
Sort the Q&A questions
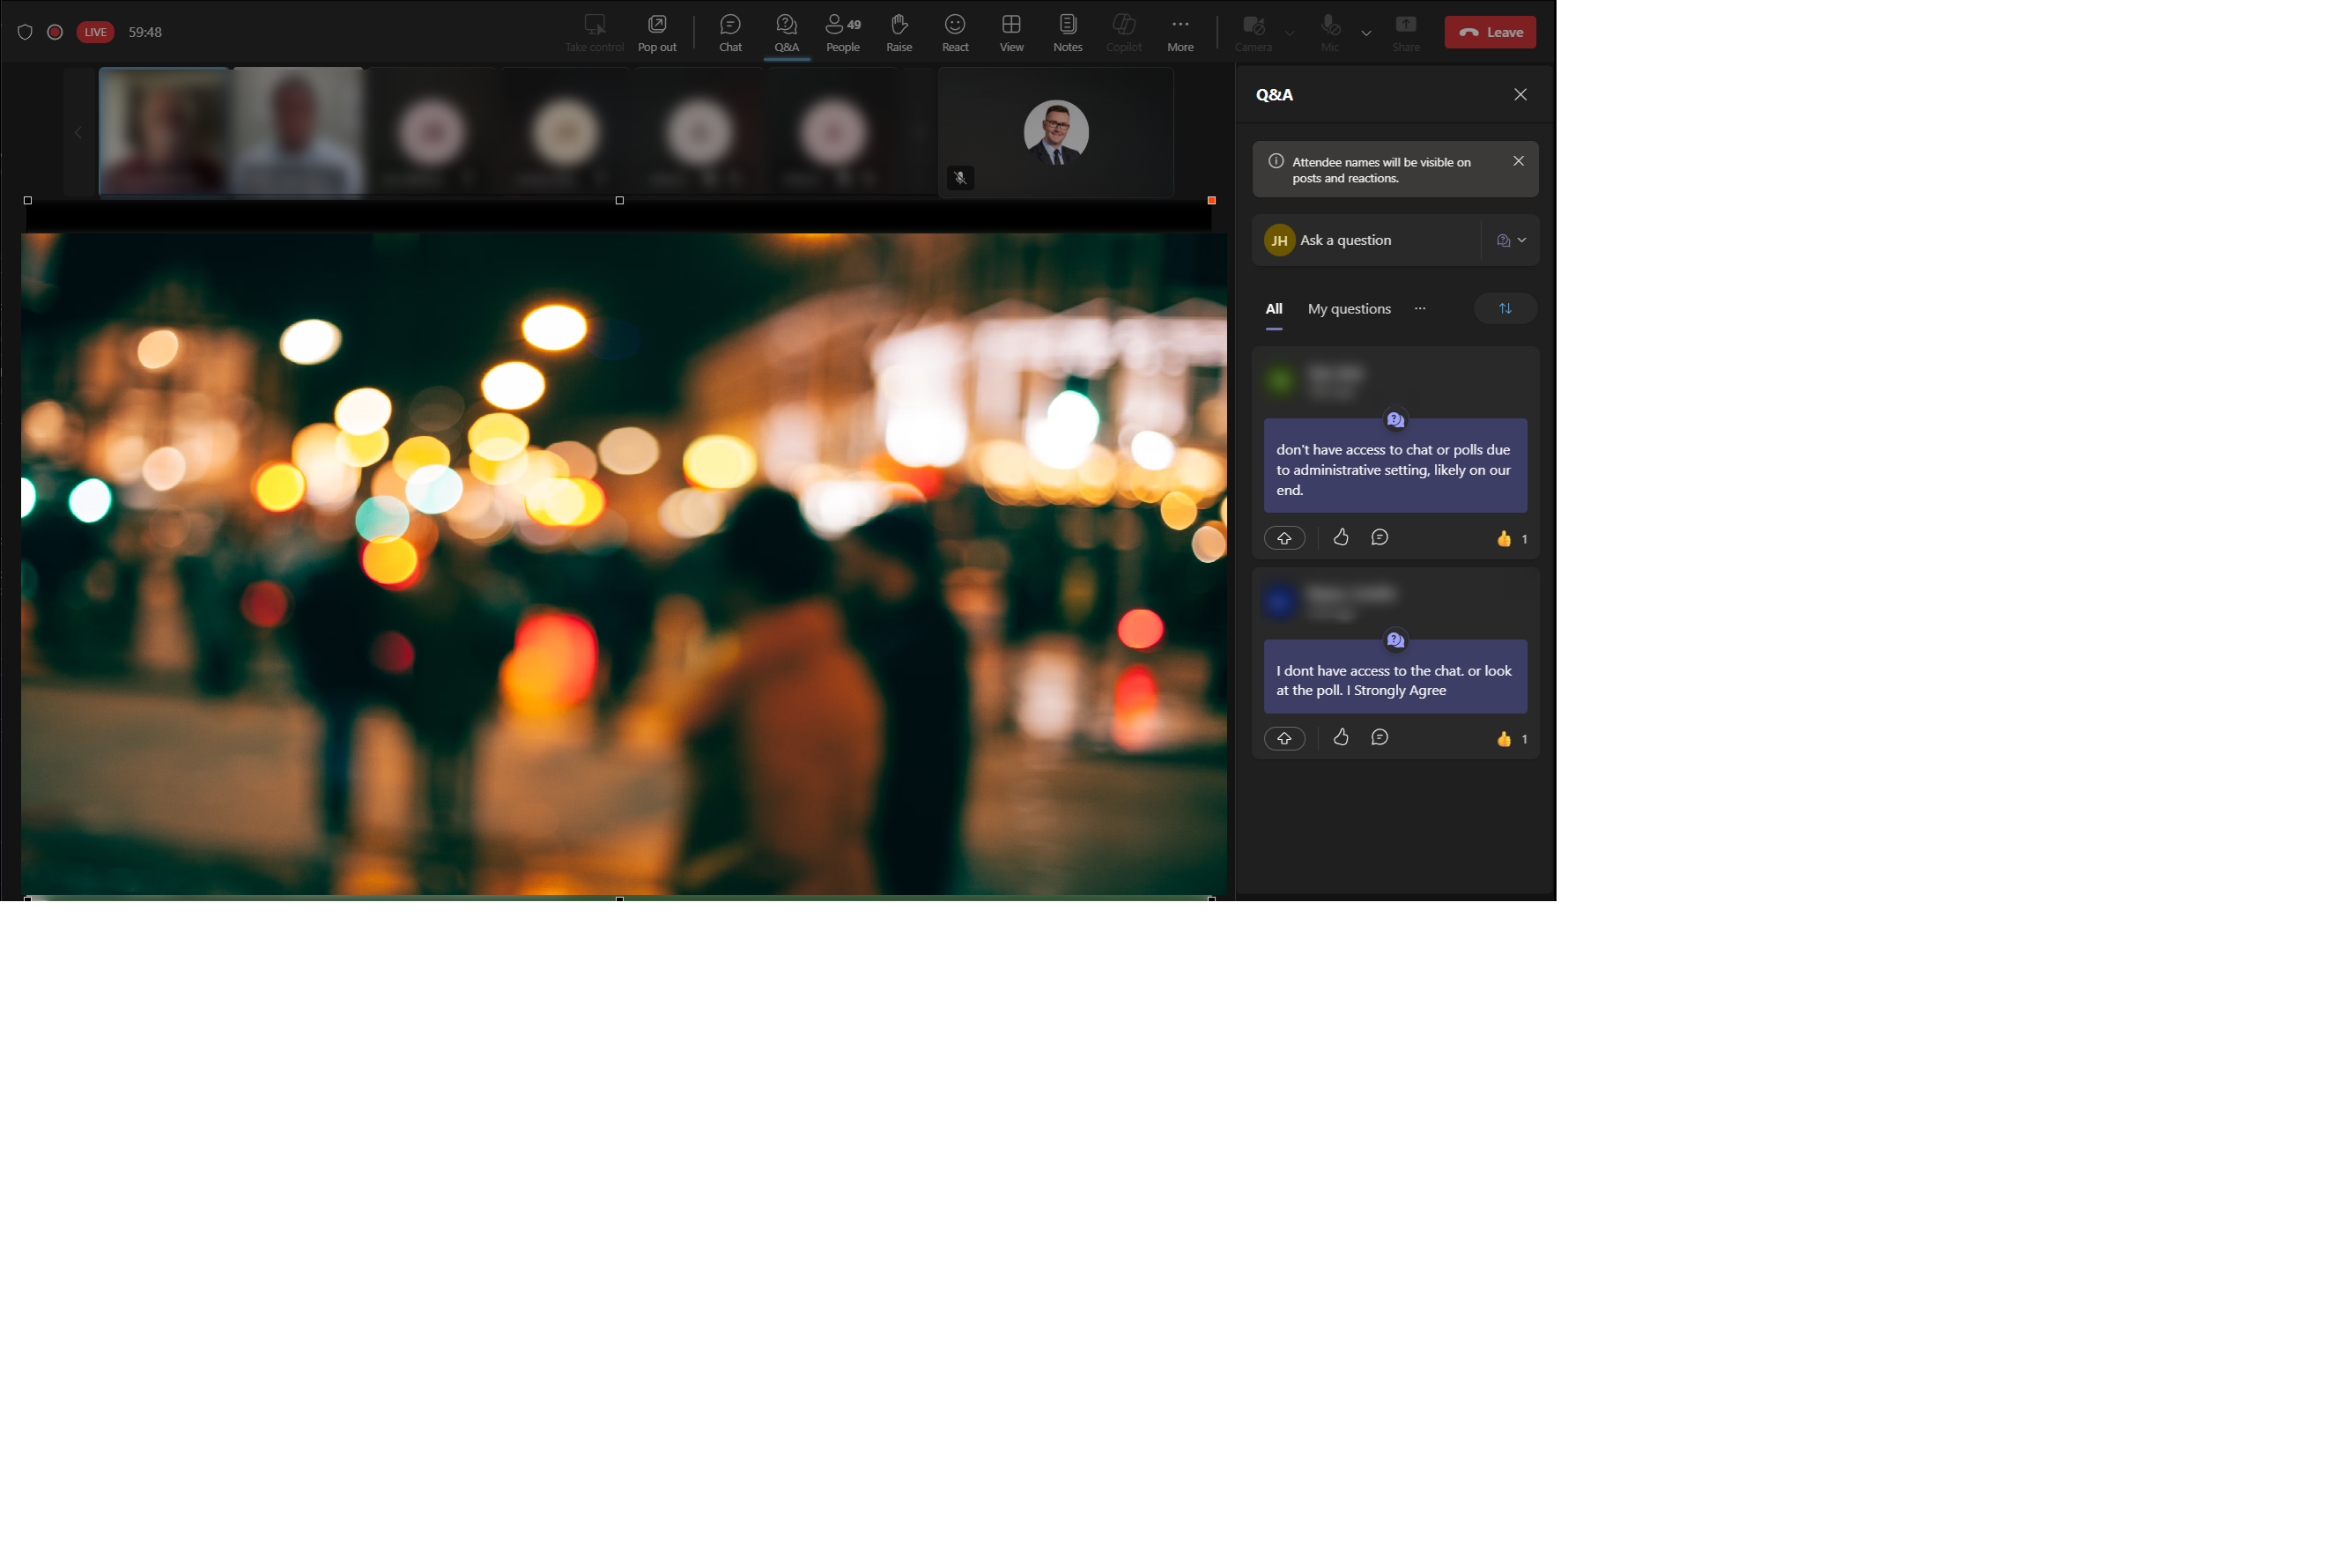click(1505, 308)
